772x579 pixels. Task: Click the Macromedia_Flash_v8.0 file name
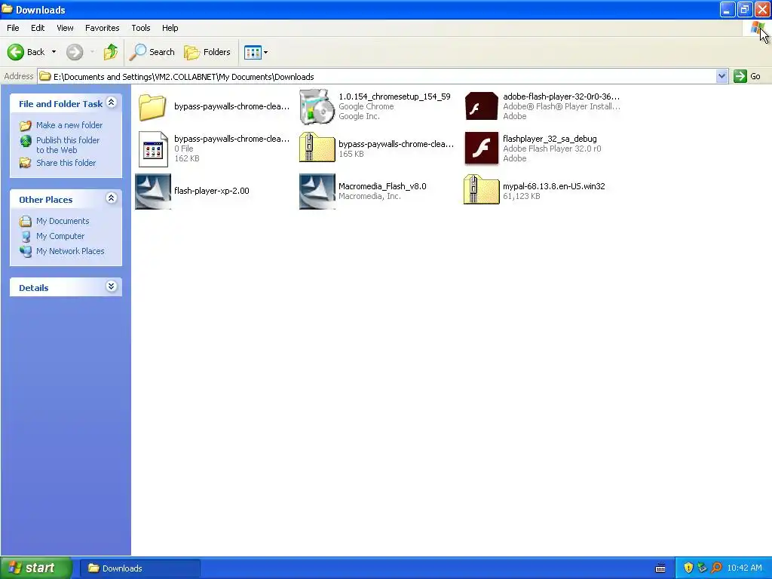point(382,186)
